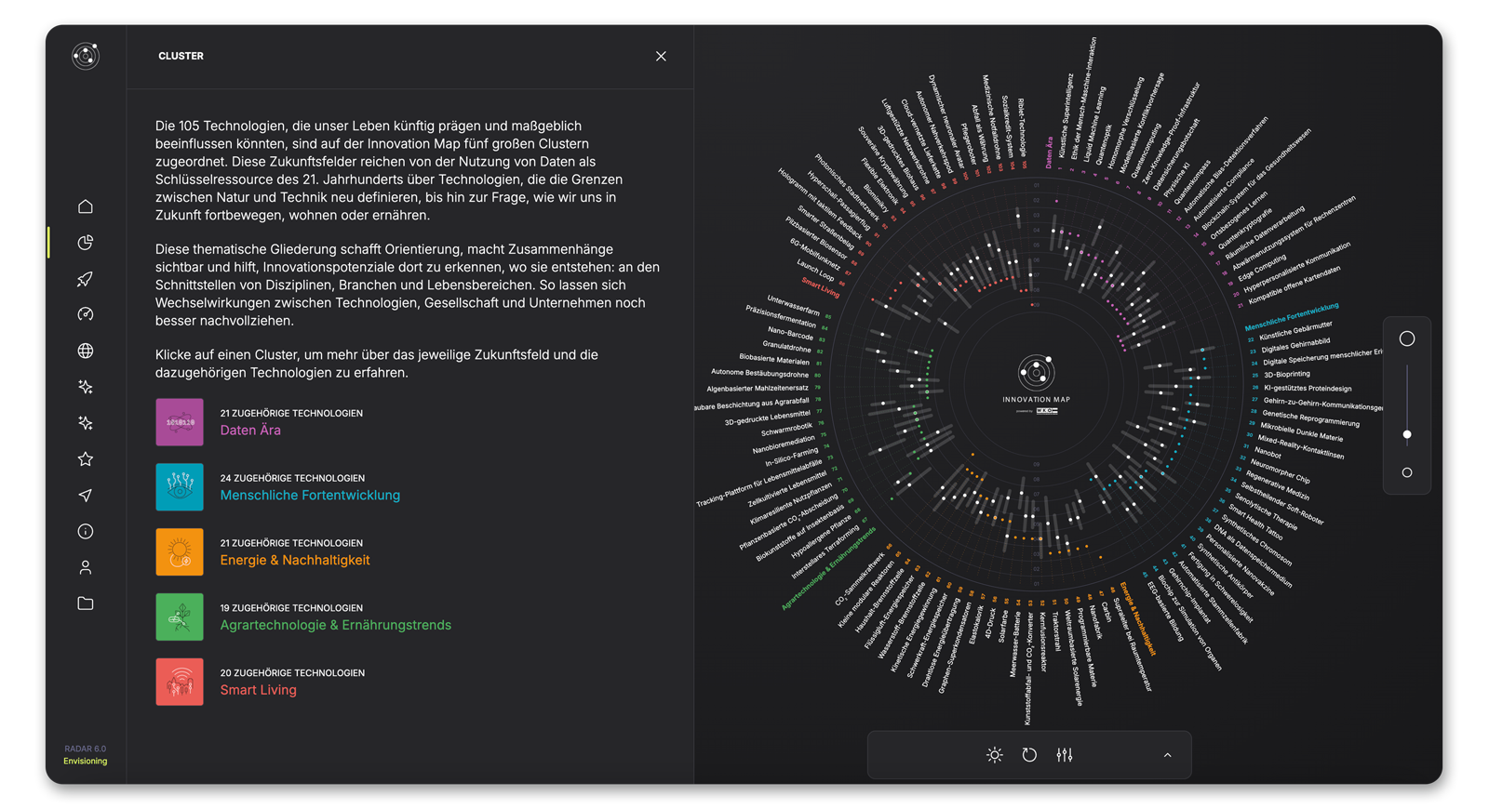Select 'Launch Loop' radar label
The width and height of the screenshot is (1489, 809).
click(815, 271)
